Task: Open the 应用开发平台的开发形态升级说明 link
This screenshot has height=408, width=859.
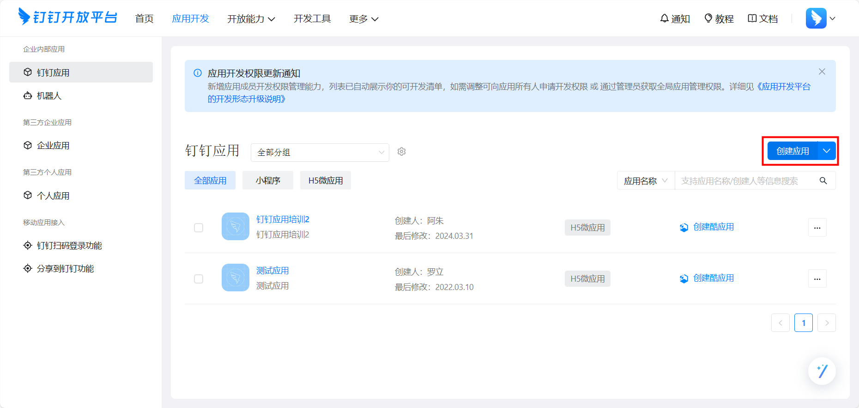Action: (509, 93)
